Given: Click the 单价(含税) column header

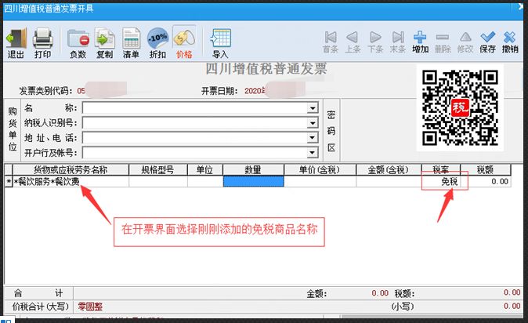Looking at the screenshot, I should click(x=320, y=170).
